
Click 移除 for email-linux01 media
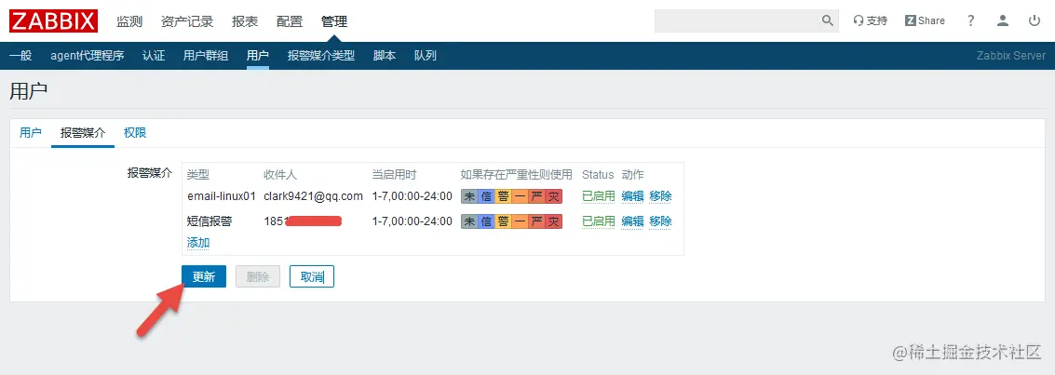(x=661, y=196)
